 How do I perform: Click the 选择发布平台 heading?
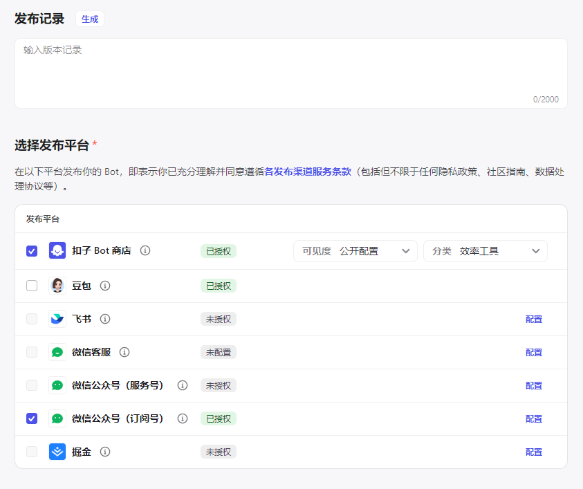click(x=52, y=145)
